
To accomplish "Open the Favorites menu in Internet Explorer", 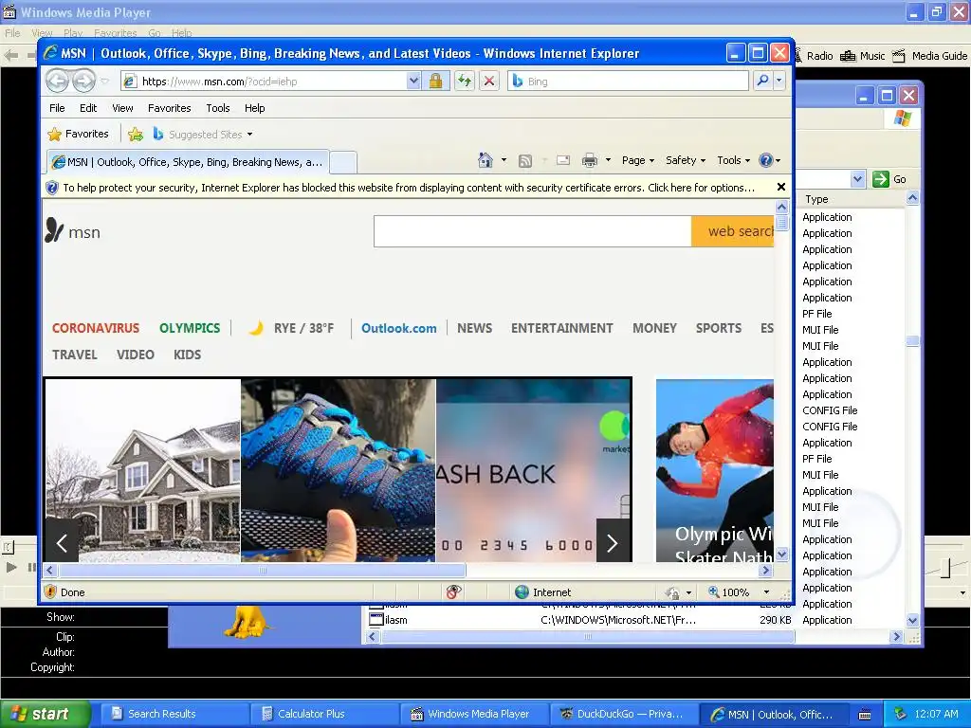I will 169,108.
